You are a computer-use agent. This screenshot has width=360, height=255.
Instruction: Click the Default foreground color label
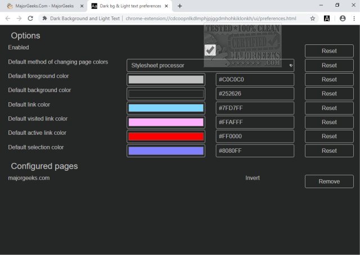(x=38, y=76)
